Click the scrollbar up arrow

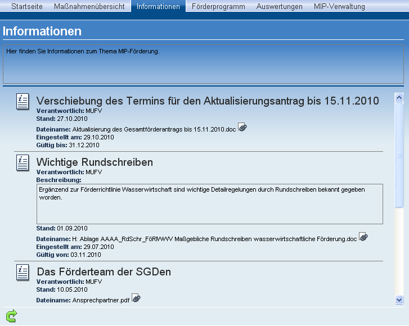pos(399,97)
